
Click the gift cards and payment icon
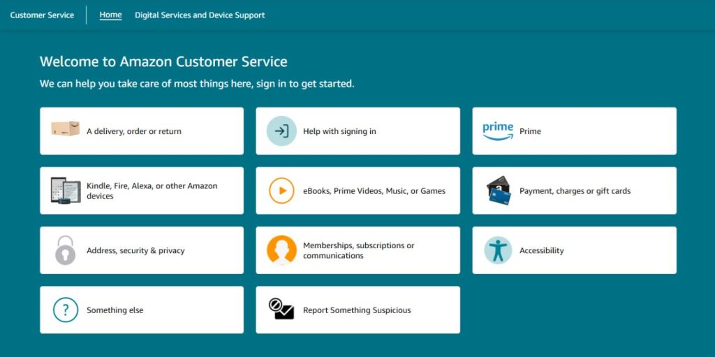pos(499,190)
